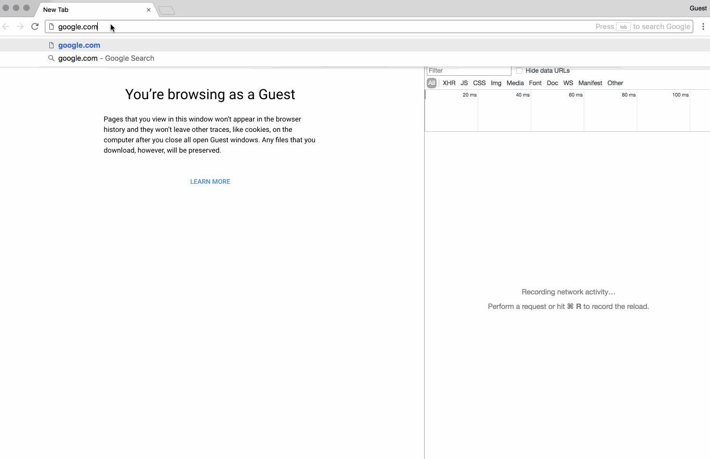Click the browser back arrow
710x459 pixels.
pos(6,26)
